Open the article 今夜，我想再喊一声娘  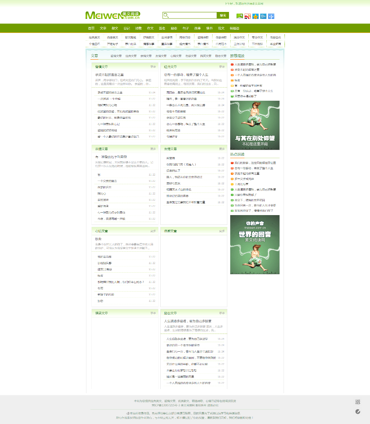(x=111, y=219)
